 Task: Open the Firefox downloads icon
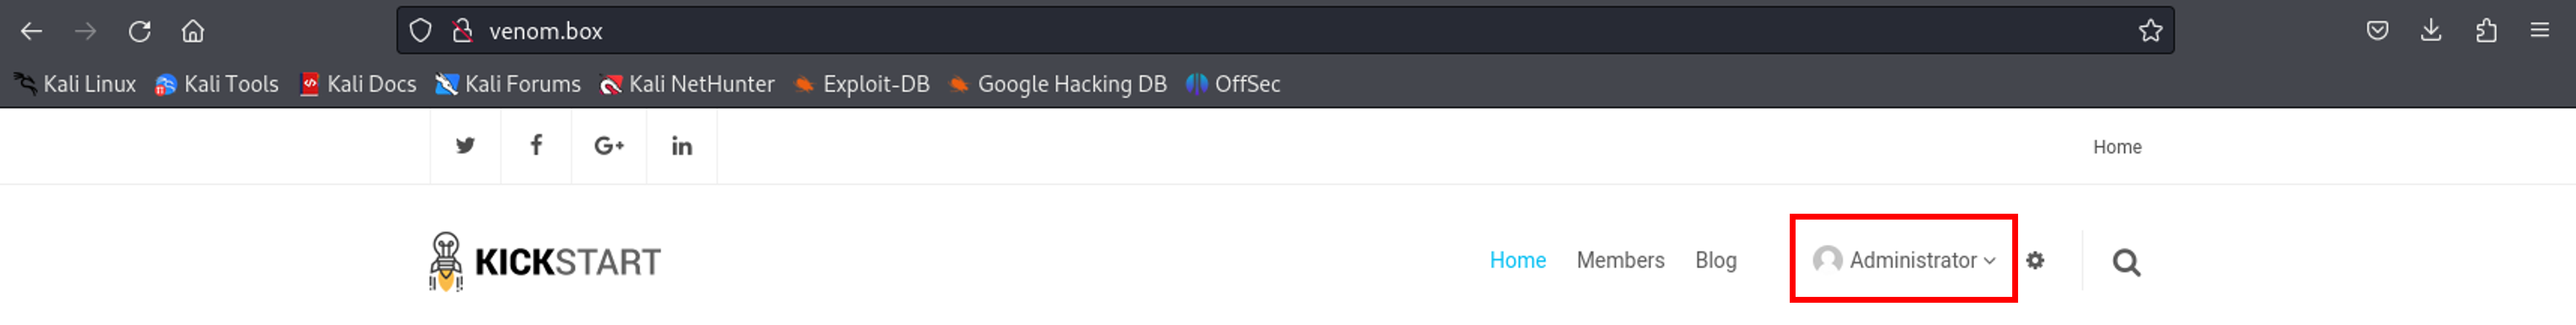pos(2431,31)
